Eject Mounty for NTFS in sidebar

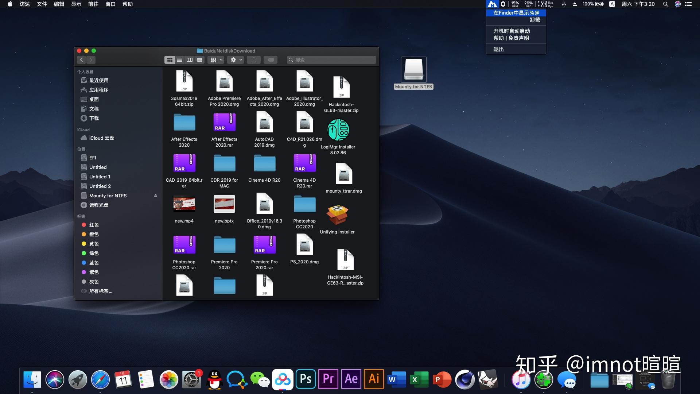point(156,196)
